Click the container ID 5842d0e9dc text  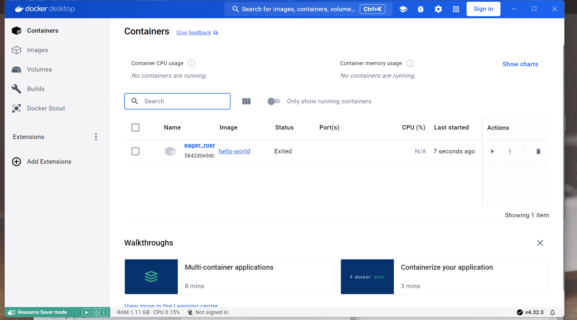coord(200,156)
